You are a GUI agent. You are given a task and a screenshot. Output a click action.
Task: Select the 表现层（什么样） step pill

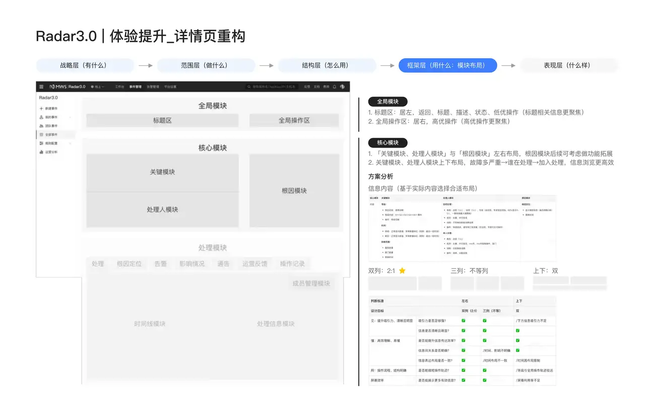[x=568, y=65]
